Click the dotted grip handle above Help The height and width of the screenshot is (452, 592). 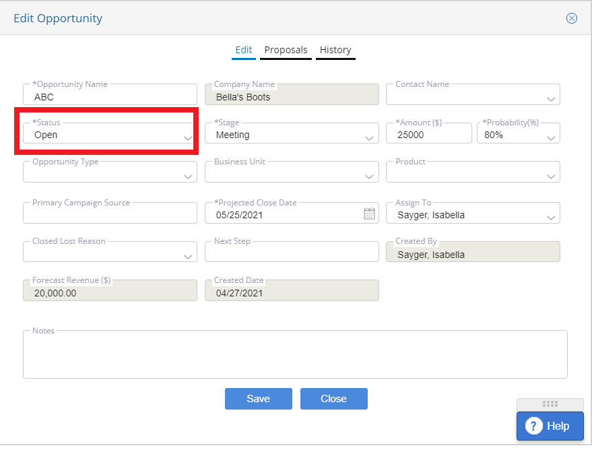click(550, 404)
